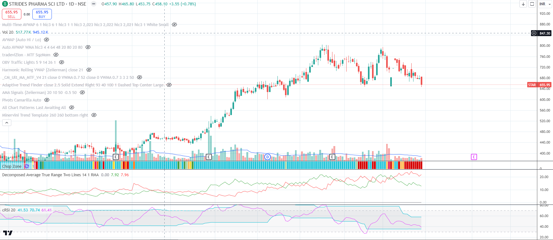Select Pivots Camarilla Auto legend text
This screenshot has height=240, width=553.
tap(22, 100)
